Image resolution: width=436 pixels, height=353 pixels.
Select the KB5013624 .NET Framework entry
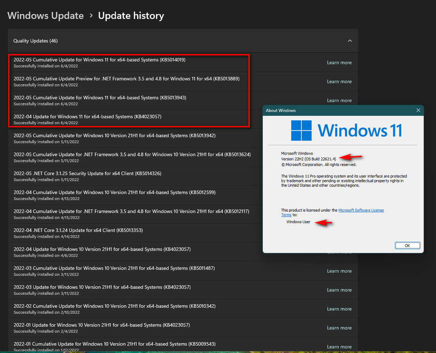(136, 157)
